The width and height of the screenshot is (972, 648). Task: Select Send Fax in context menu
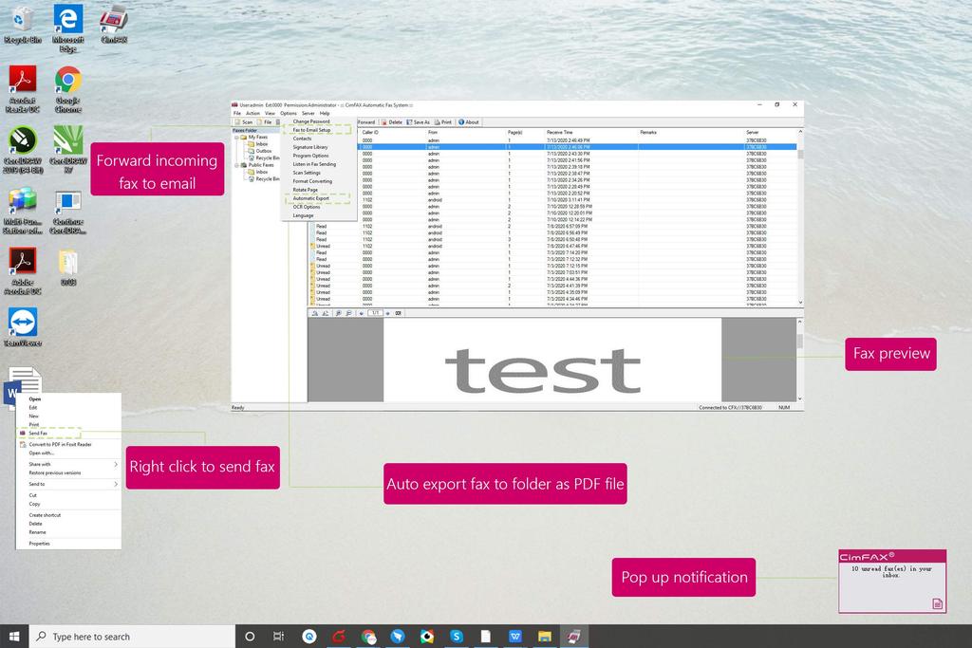[38, 433]
